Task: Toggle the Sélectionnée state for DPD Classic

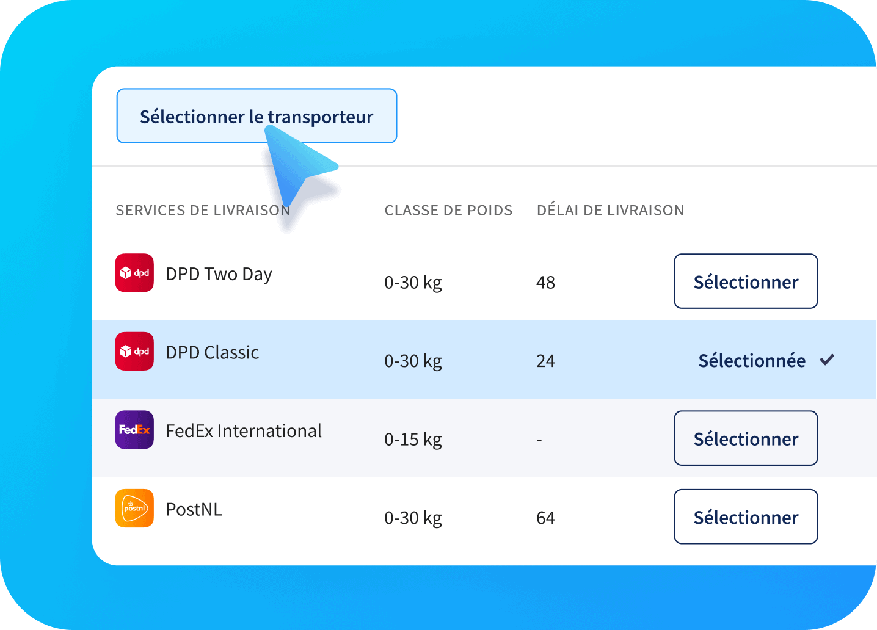Action: point(752,361)
